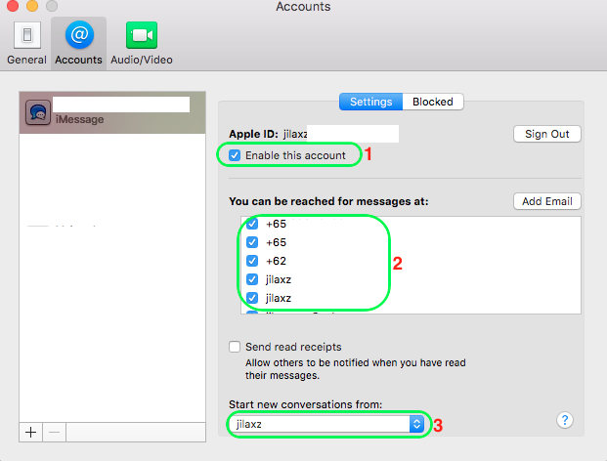Switch to the Blocked tab
The image size is (607, 461).
point(433,102)
